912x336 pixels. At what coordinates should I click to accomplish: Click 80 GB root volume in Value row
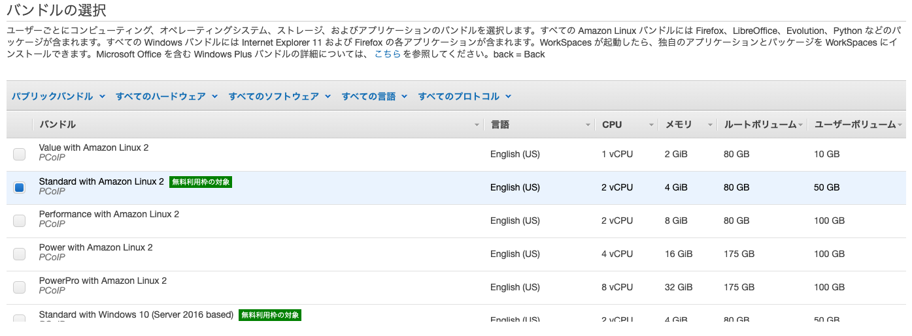(x=736, y=154)
